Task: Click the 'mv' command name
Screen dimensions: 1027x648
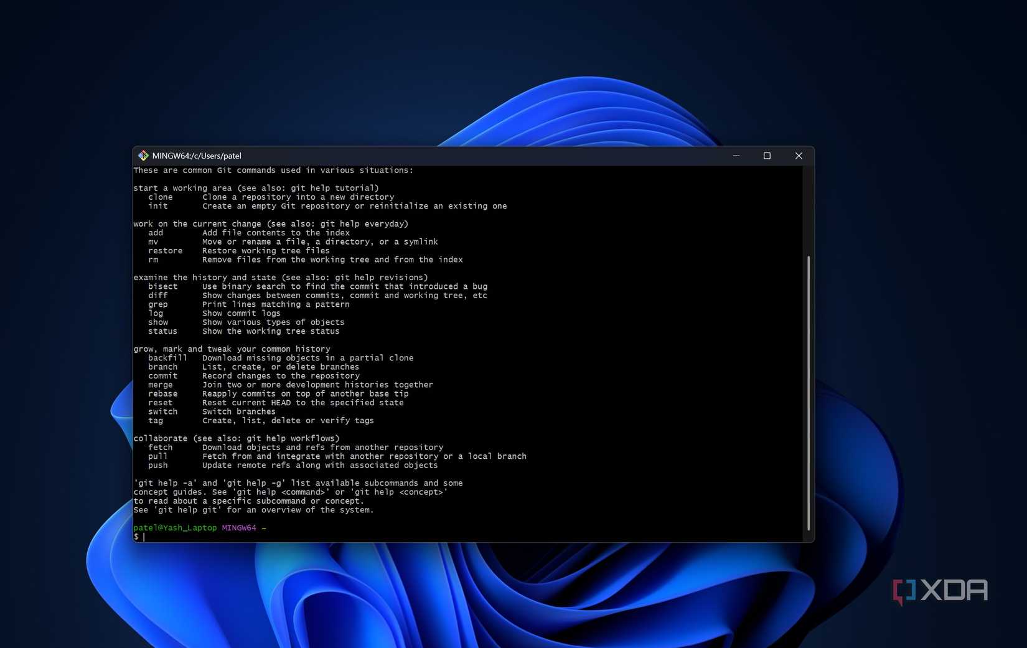Action: (x=153, y=242)
